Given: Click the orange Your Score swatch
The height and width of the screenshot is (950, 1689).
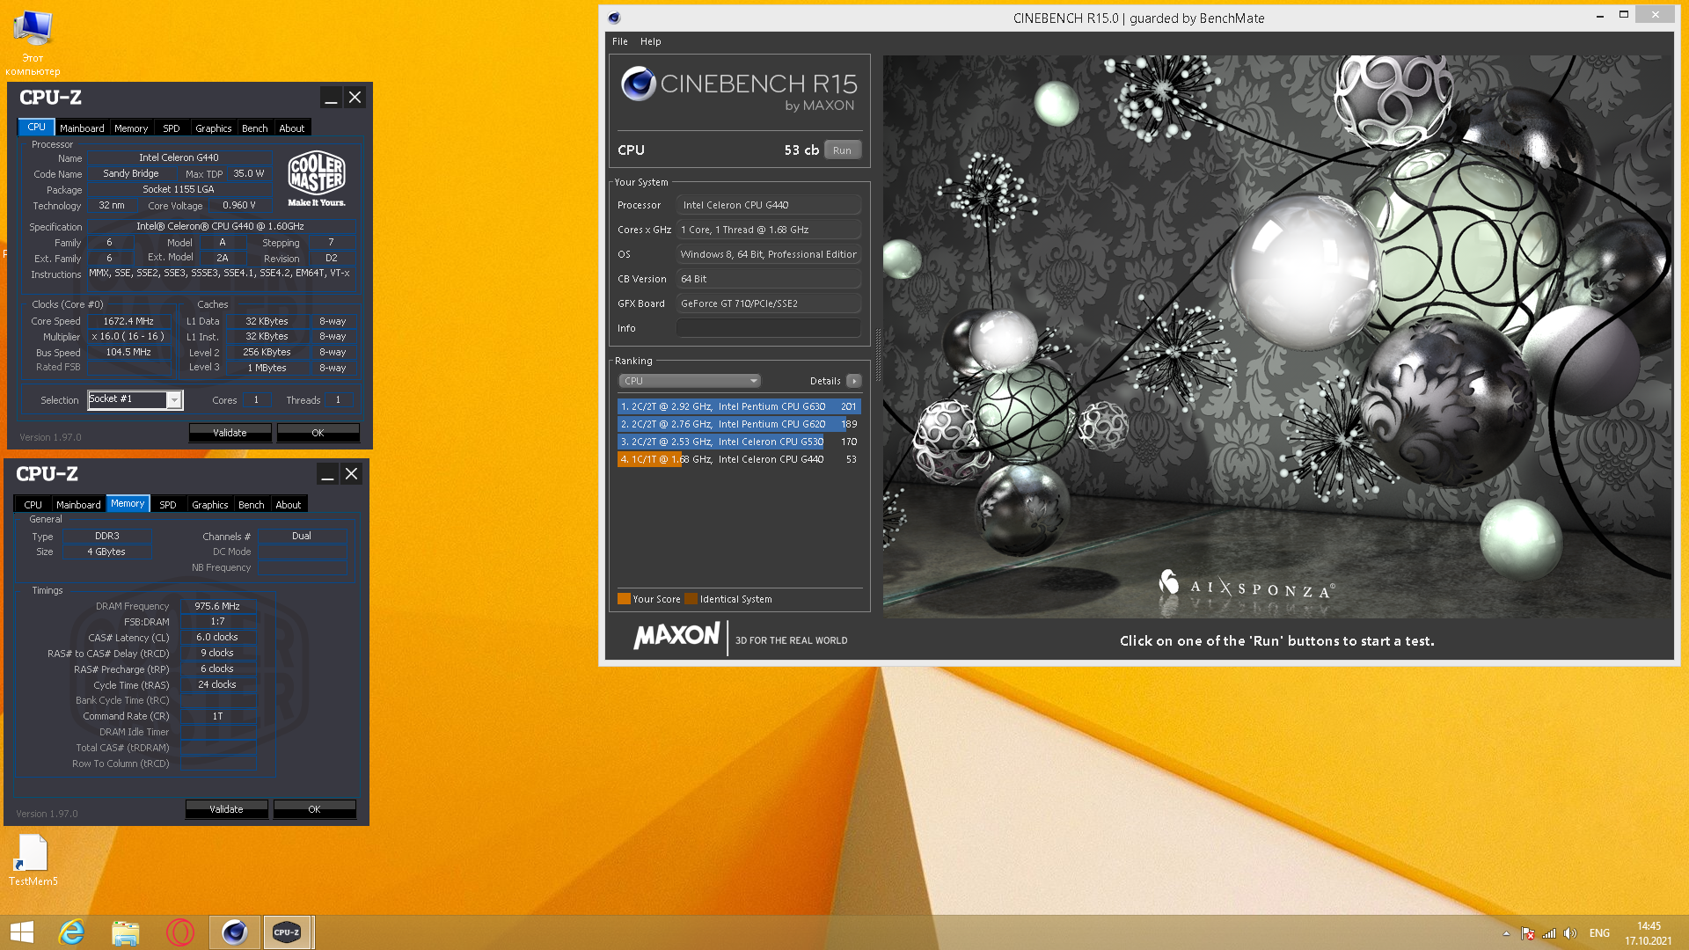Looking at the screenshot, I should pyautogui.click(x=624, y=599).
